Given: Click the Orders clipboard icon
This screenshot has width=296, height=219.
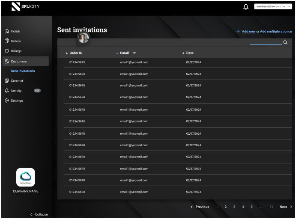Looking at the screenshot, I should [x=7, y=41].
